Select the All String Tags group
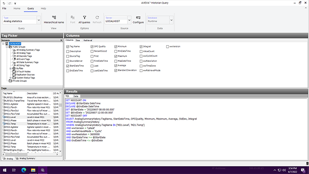The image size is (309, 174). (x=23, y=65)
